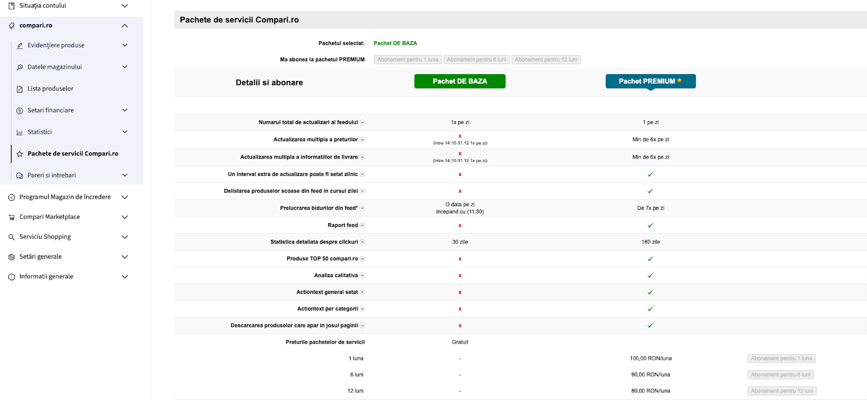Open info icon beside Numarul total de actualizari
The image size is (867, 400).
click(x=363, y=122)
